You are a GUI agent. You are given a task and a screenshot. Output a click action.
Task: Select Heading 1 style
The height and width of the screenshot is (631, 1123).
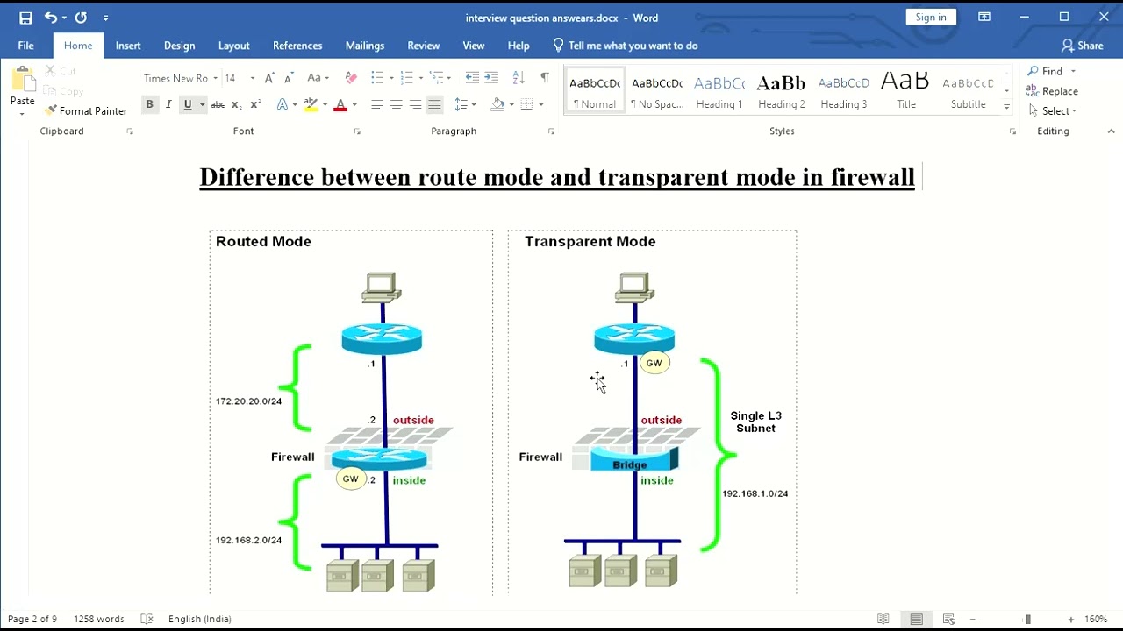tap(719, 91)
